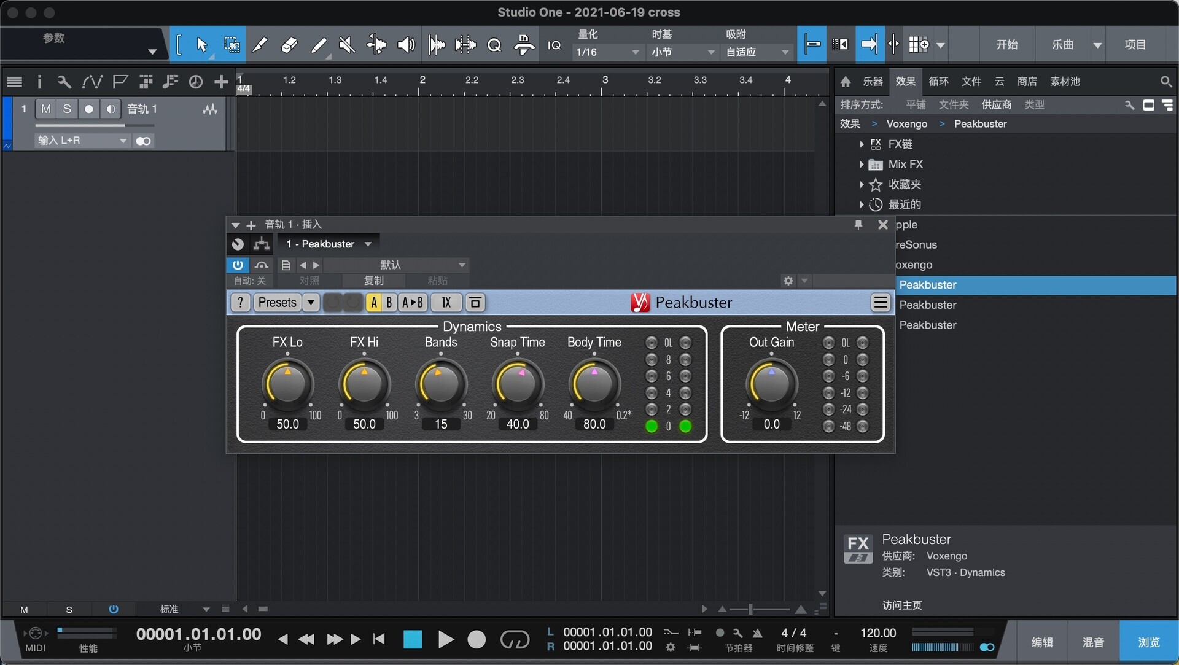The height and width of the screenshot is (665, 1179).
Task: Toggle input monitor on 音轨 1
Action: [x=111, y=109]
